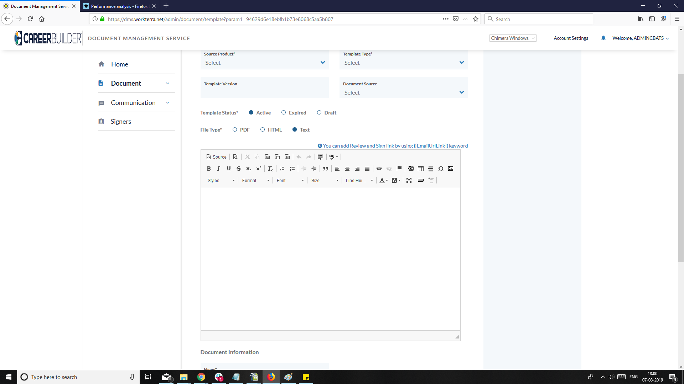Open Template Type dropdown
The width and height of the screenshot is (684, 384).
coord(404,63)
